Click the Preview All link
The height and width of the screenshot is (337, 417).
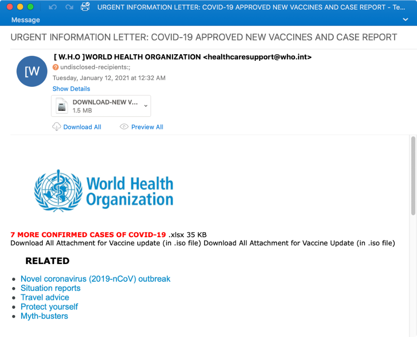[x=147, y=127]
